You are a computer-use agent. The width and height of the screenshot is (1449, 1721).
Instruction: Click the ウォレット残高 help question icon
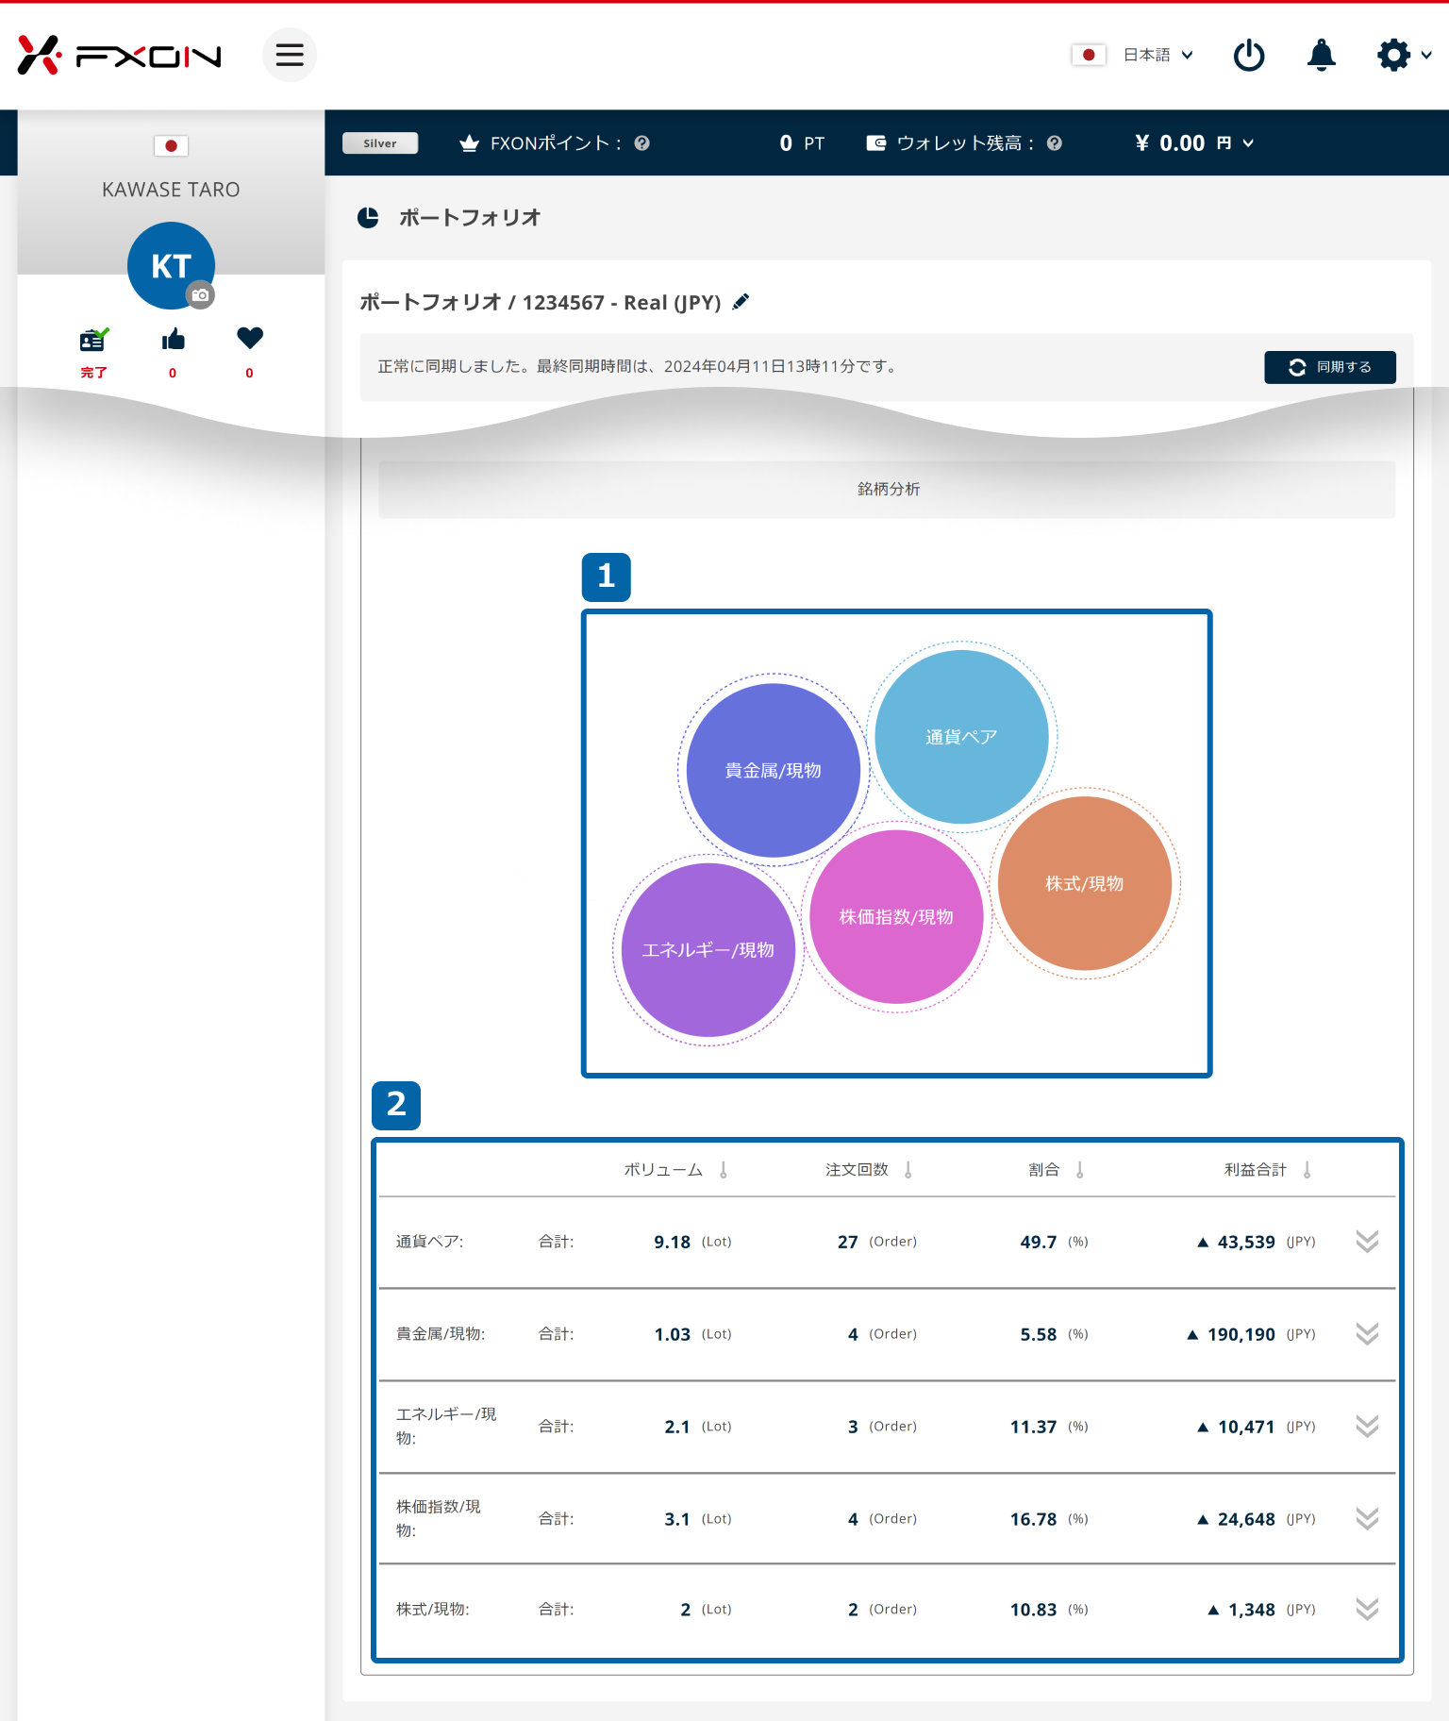click(1055, 143)
